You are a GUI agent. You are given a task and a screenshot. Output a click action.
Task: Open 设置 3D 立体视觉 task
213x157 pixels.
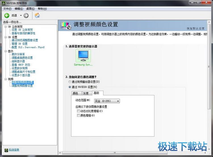coord(22,30)
